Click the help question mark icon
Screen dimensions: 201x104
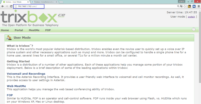[194, 29]
